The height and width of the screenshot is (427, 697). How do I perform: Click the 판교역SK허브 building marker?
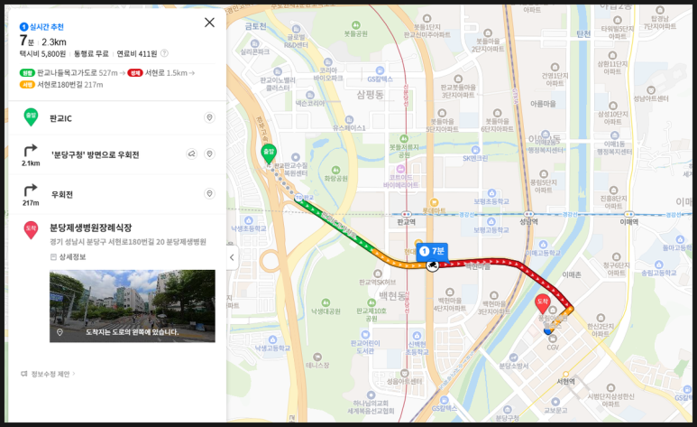[x=378, y=274]
